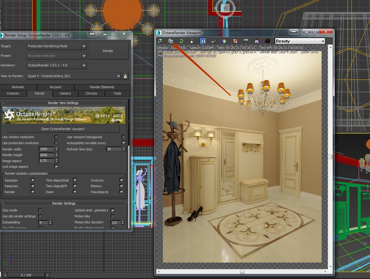Click the copy-to-clipboard icon in viewport toolbar
This screenshot has height=279, width=370.
171,41
